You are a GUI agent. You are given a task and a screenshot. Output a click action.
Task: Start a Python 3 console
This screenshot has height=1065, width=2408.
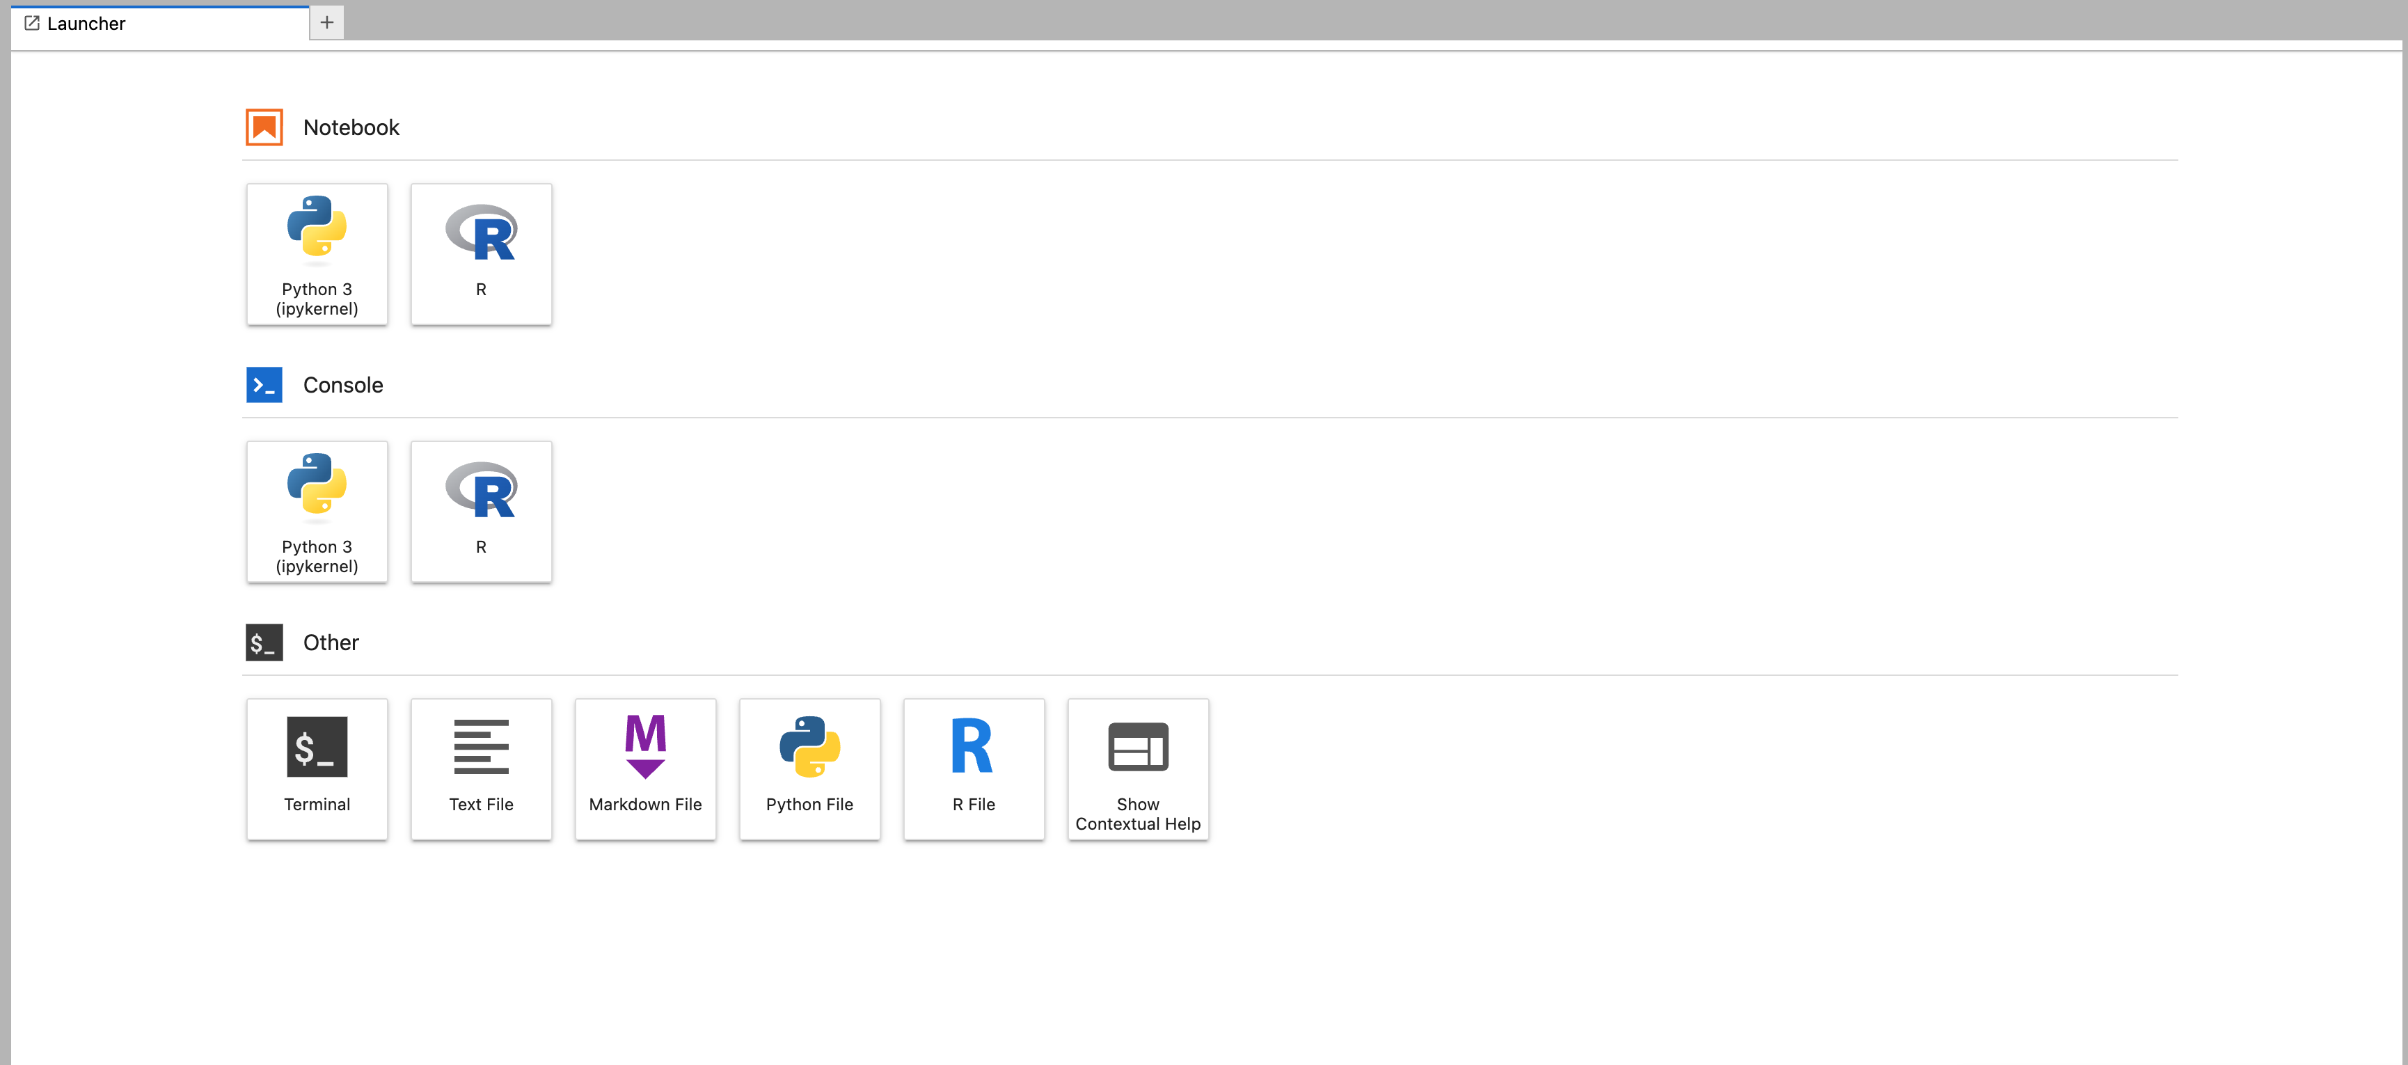pos(316,510)
